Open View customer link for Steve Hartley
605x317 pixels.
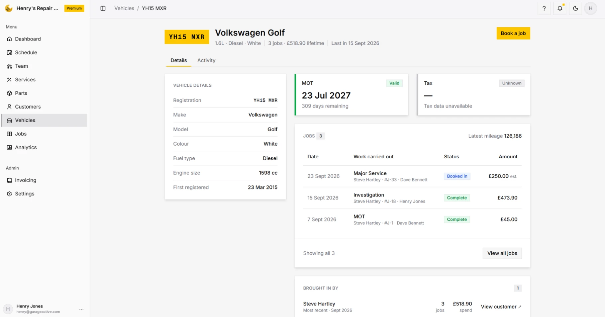coord(501,307)
